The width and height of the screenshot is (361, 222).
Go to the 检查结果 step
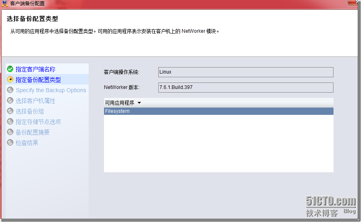pos(27,143)
